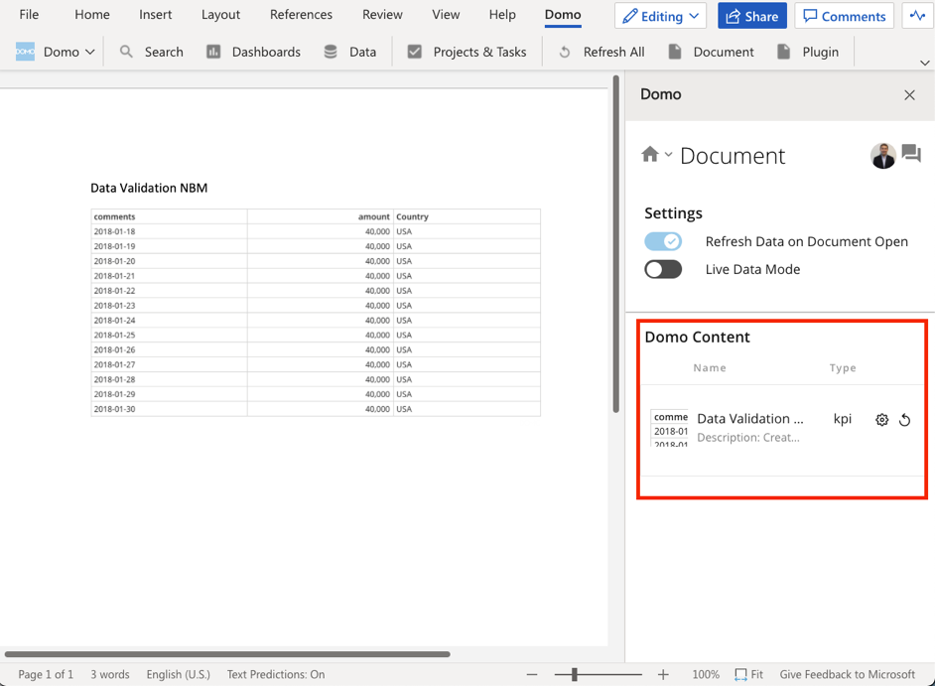The width and height of the screenshot is (935, 686).
Task: Click Give Feedback to Microsoft
Action: click(x=847, y=674)
